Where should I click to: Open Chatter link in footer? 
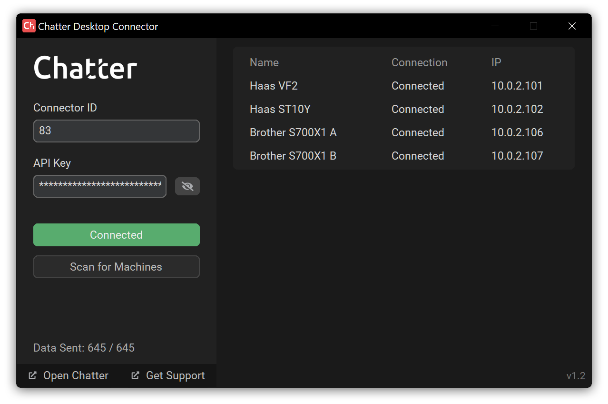[76, 375]
